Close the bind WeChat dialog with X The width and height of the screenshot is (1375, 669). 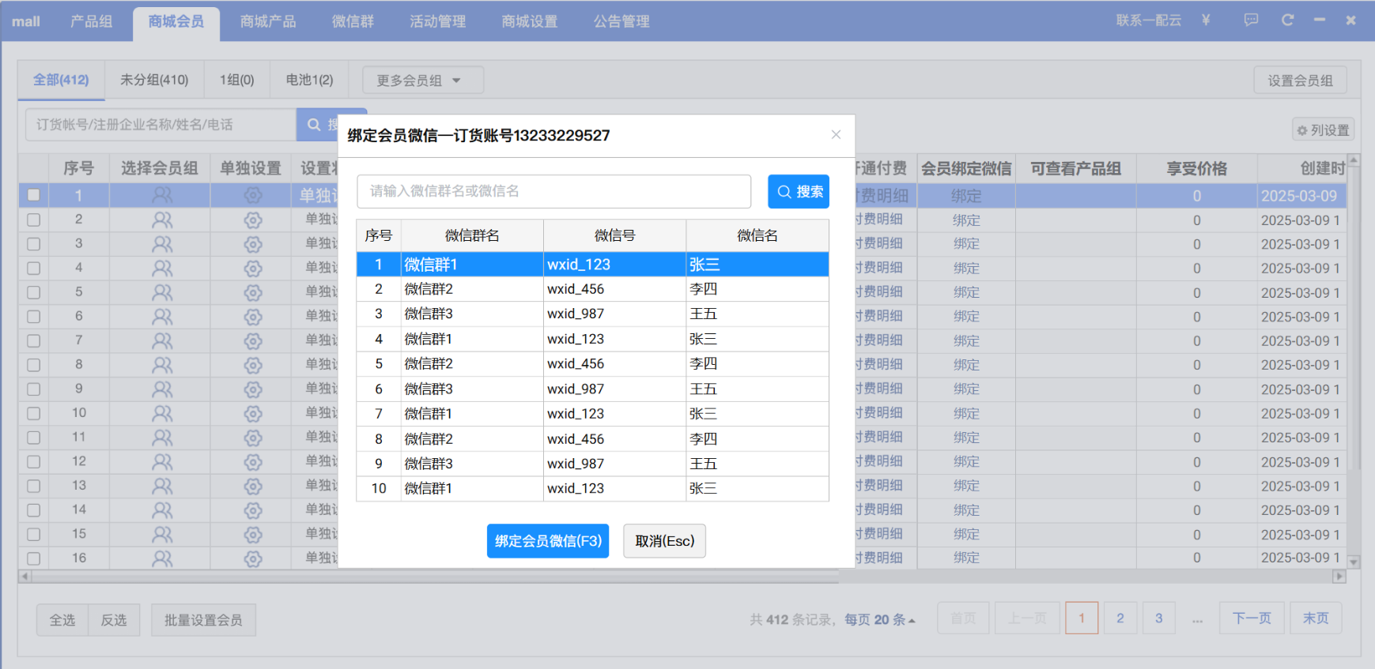836,135
